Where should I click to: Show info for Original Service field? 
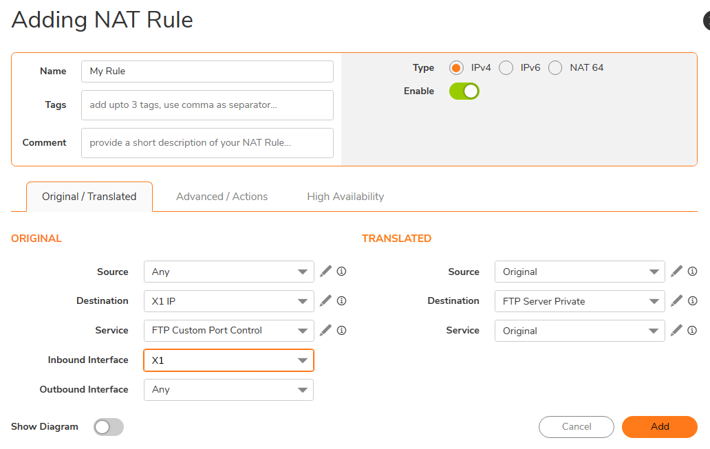(342, 331)
